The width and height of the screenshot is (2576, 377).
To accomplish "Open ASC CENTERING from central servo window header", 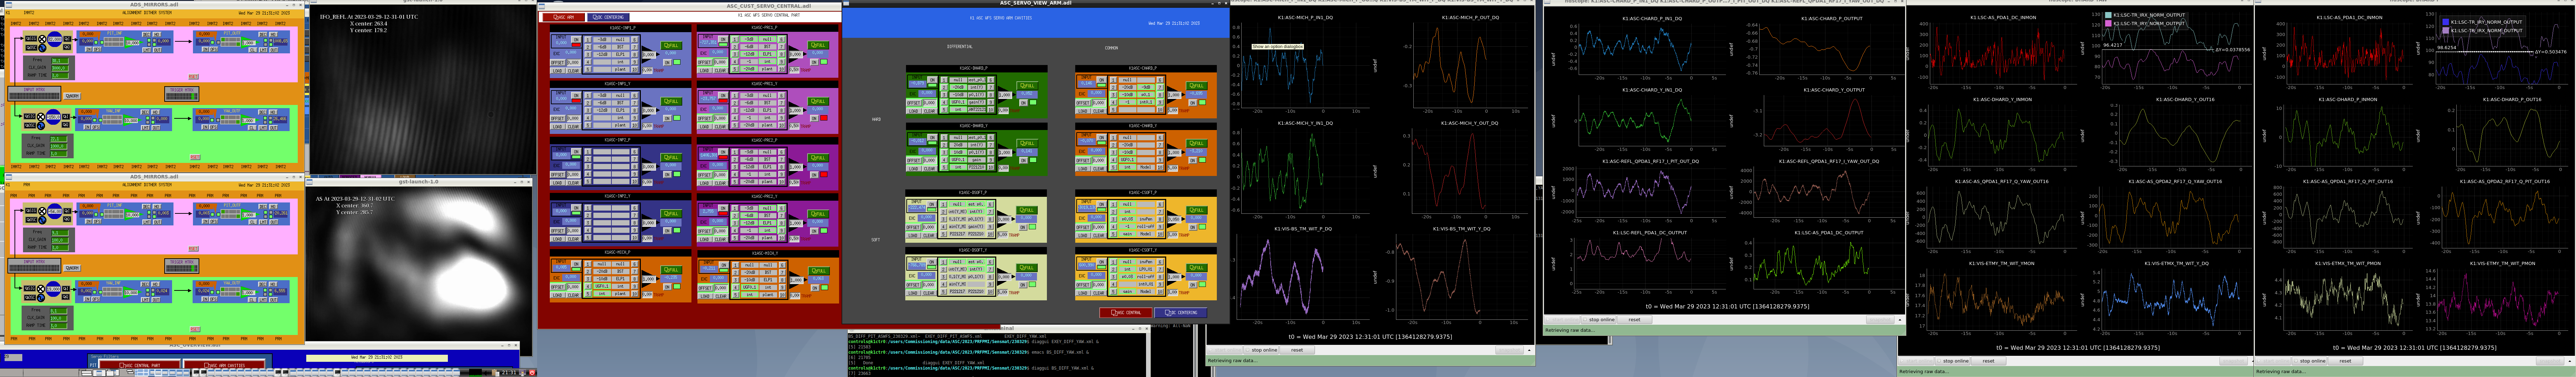I will (x=608, y=17).
